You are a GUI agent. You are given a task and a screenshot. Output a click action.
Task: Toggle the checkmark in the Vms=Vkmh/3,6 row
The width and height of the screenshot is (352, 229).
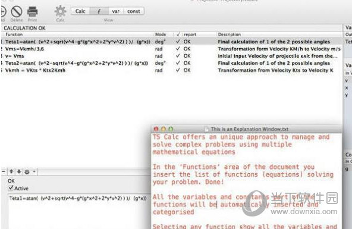(178, 49)
